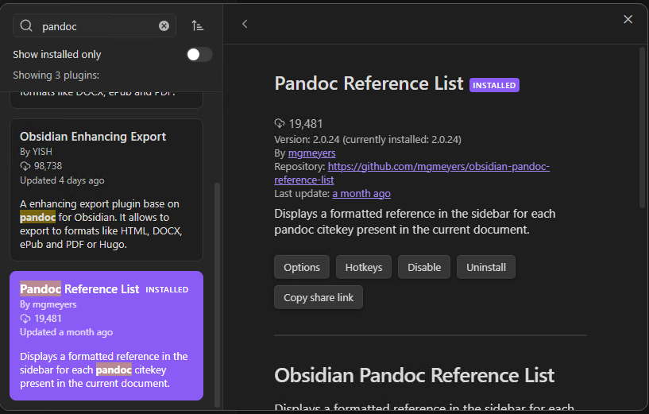Click the INSTALLED badge beside the detail title
Viewport: 649px width, 414px height.
[x=494, y=85]
